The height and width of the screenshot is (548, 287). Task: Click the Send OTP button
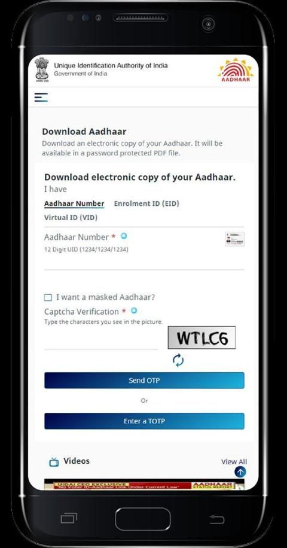pyautogui.click(x=144, y=380)
